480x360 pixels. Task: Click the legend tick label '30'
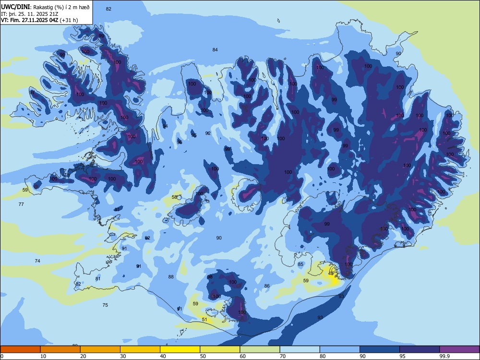coord(123,356)
